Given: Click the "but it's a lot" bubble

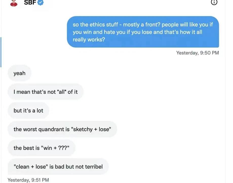Looking at the screenshot, I should 28,111.
